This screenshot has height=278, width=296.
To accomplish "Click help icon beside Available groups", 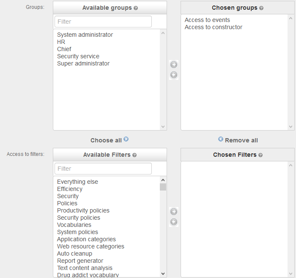I will click(136, 8).
